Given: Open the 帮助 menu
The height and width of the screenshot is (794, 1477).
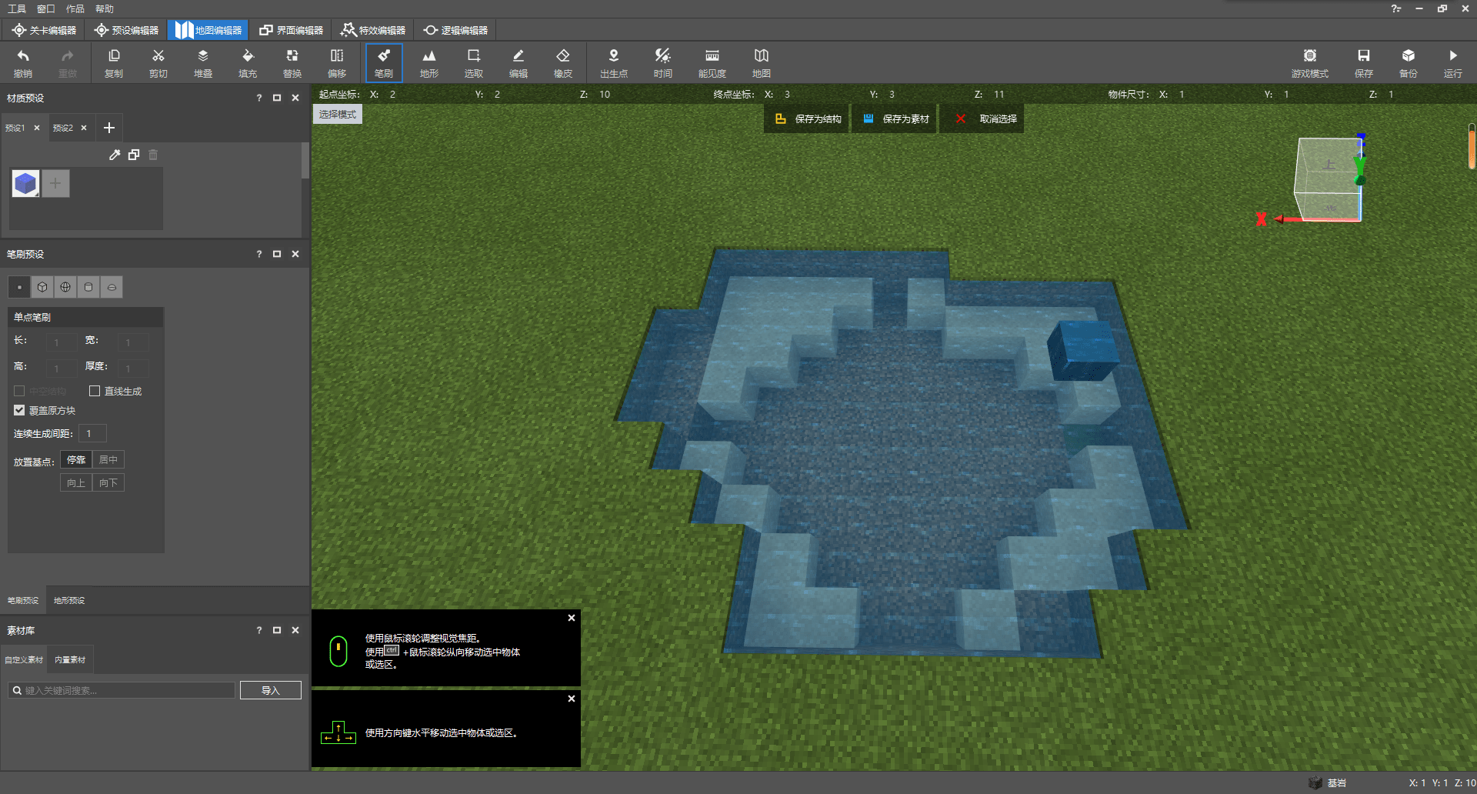Looking at the screenshot, I should click(x=105, y=8).
